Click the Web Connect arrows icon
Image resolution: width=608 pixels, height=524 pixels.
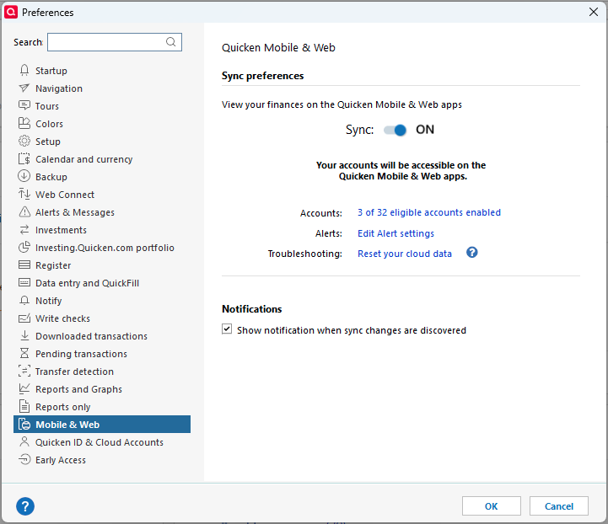[x=24, y=194]
